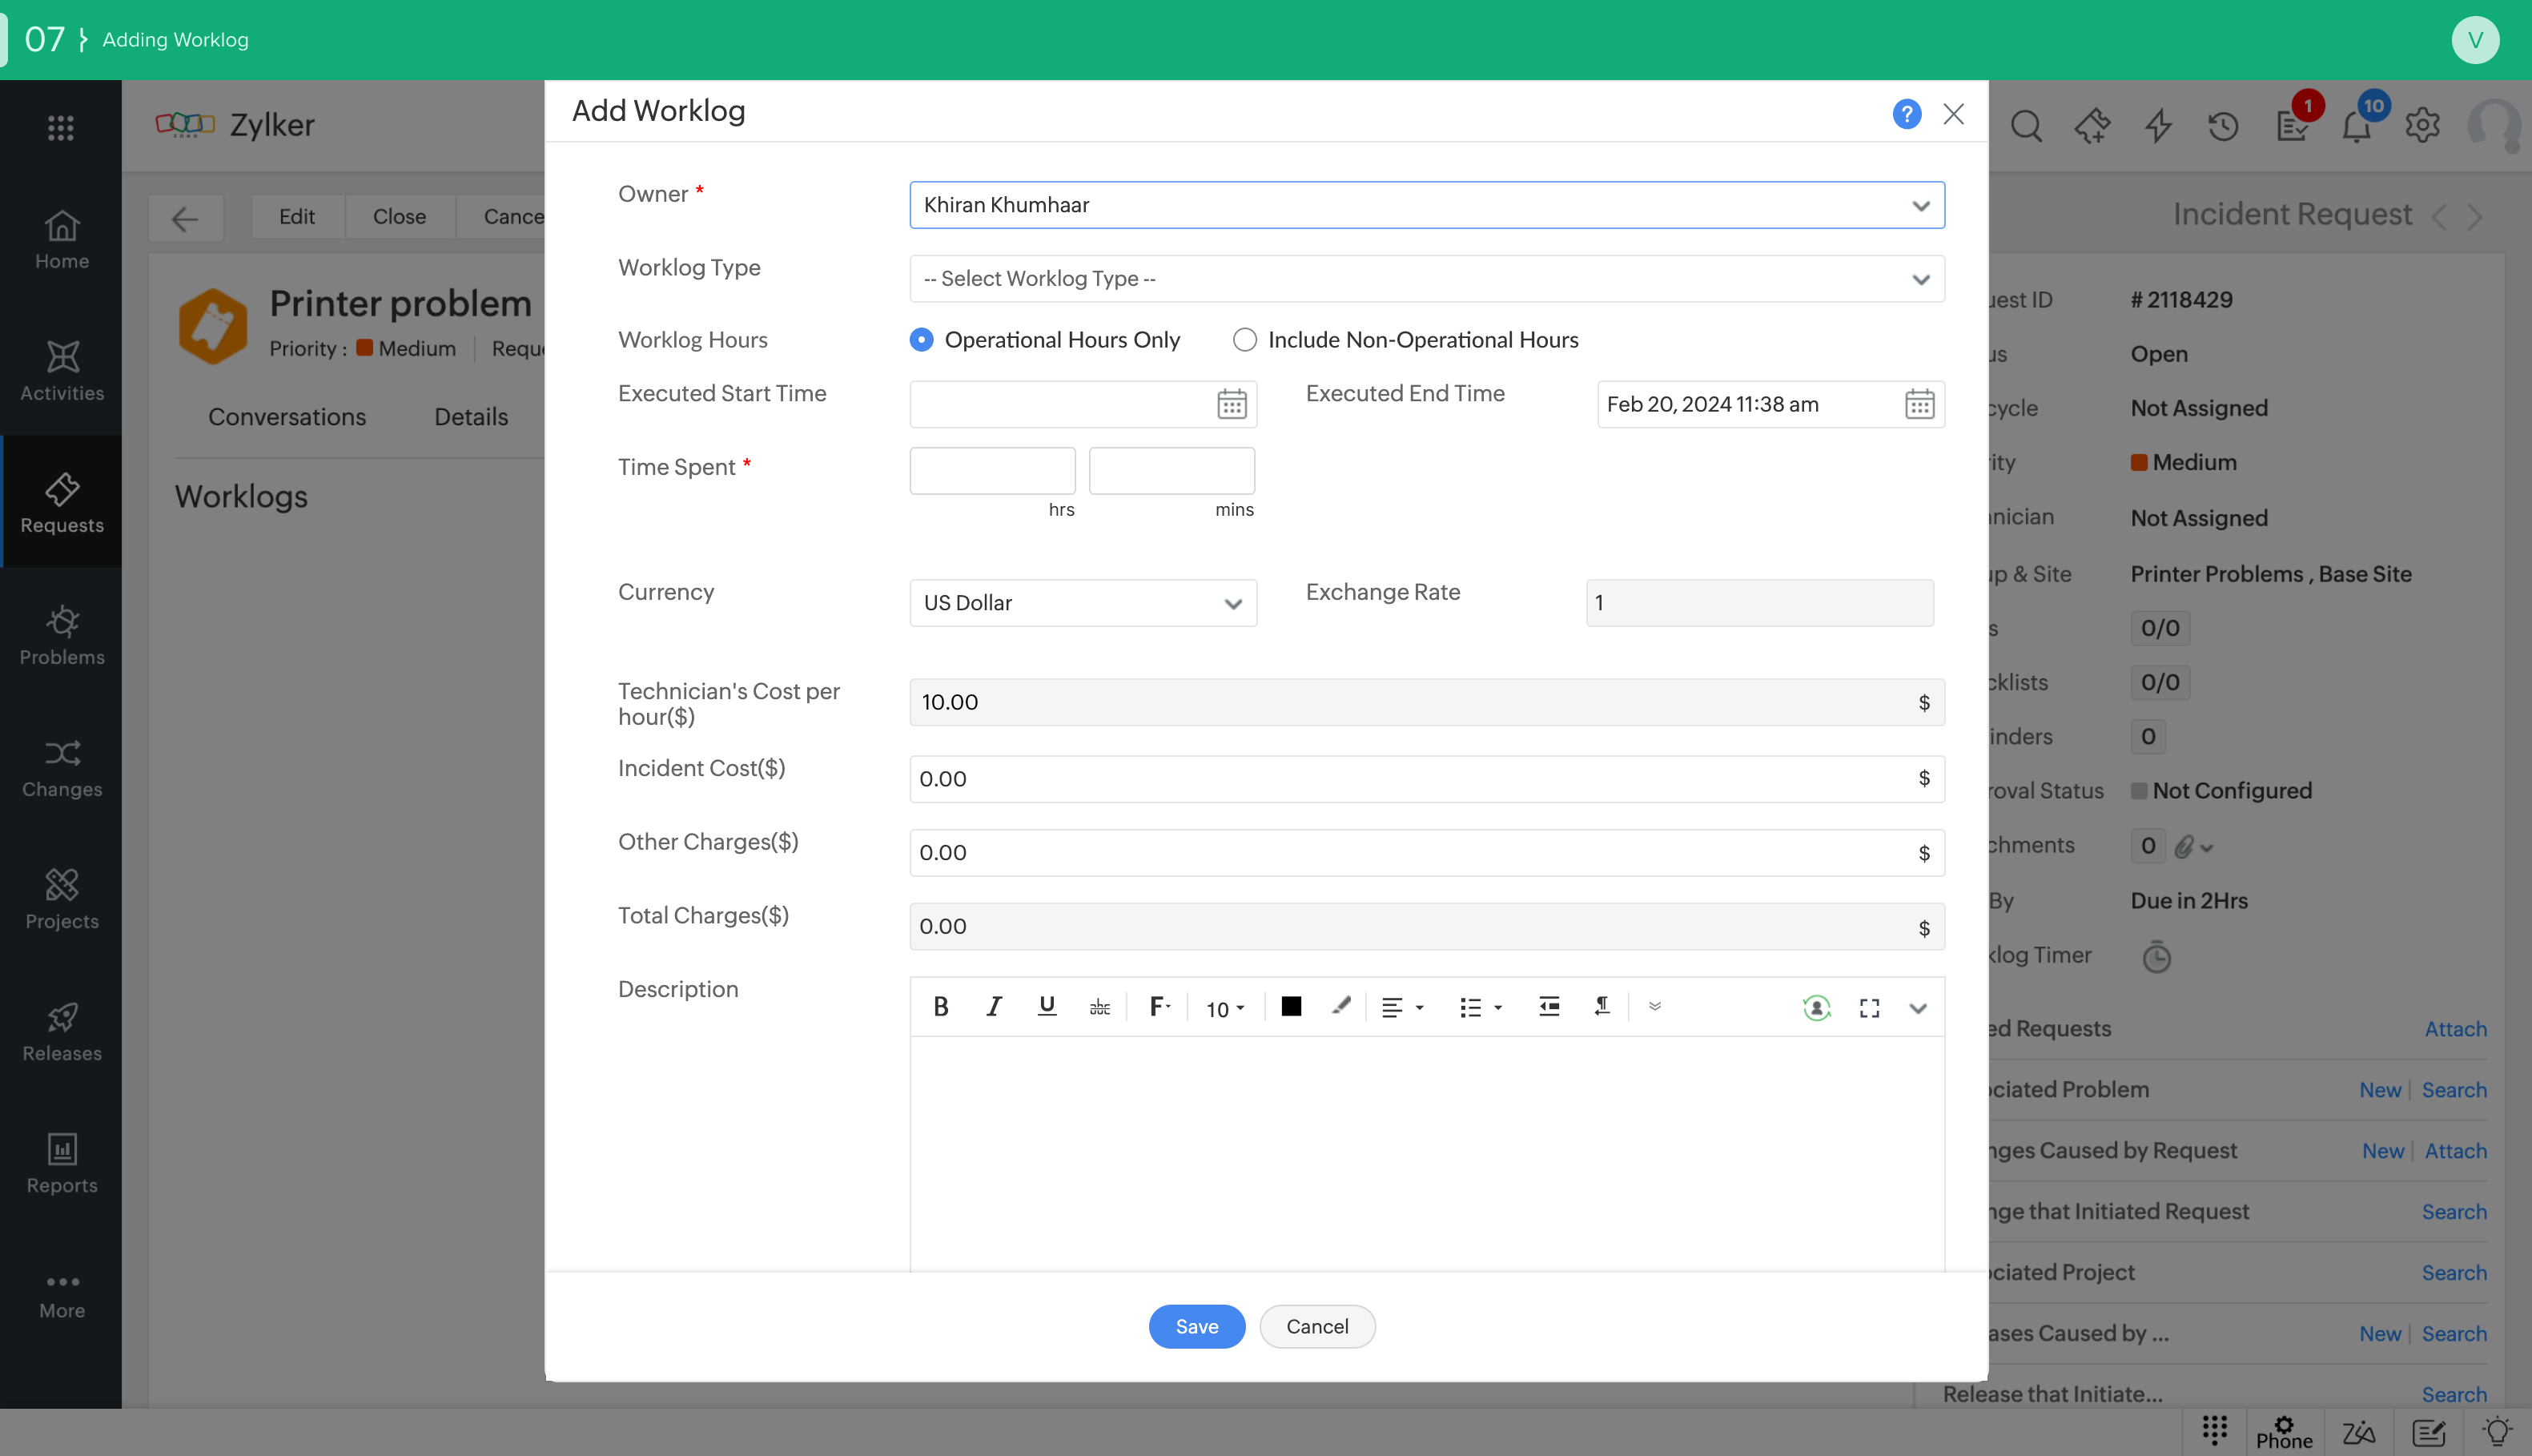This screenshot has height=1456, width=2532.
Task: Switch to the Details tab
Action: click(471, 417)
